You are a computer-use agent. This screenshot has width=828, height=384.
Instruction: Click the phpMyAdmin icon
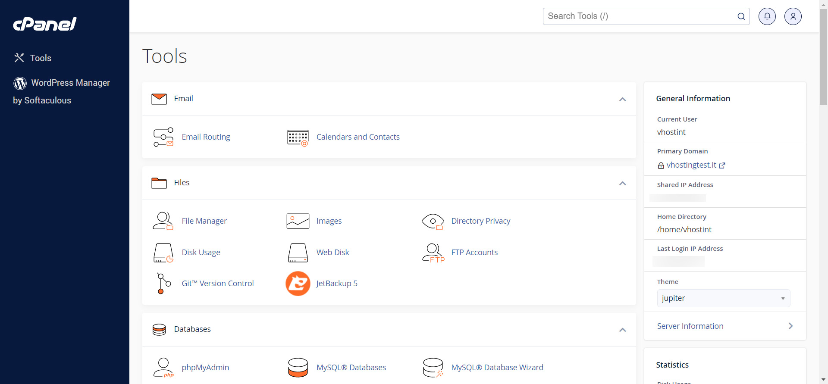[163, 368]
